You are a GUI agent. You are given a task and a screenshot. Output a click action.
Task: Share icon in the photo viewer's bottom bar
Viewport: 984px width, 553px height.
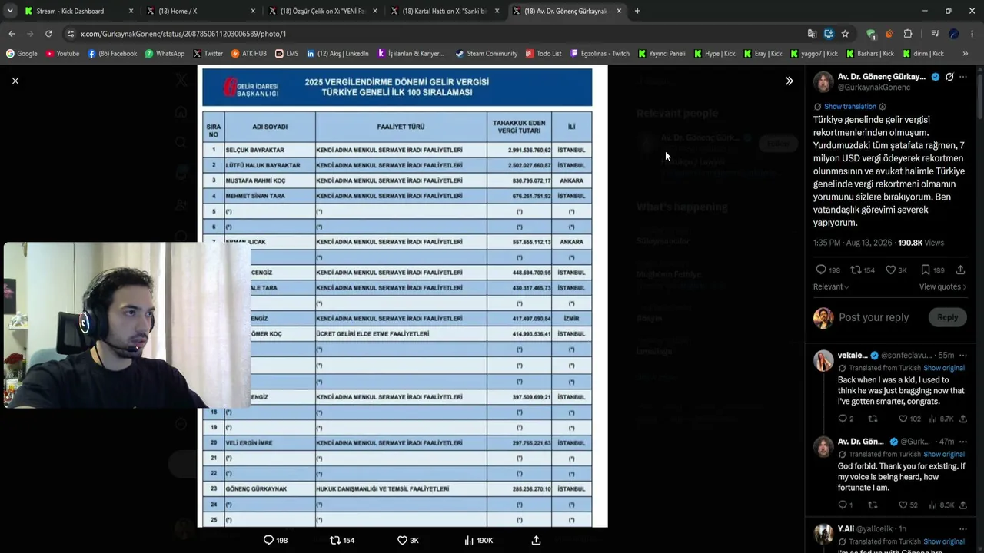(536, 540)
